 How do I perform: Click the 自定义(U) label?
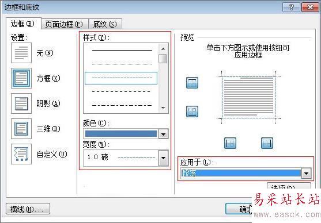(x=52, y=154)
